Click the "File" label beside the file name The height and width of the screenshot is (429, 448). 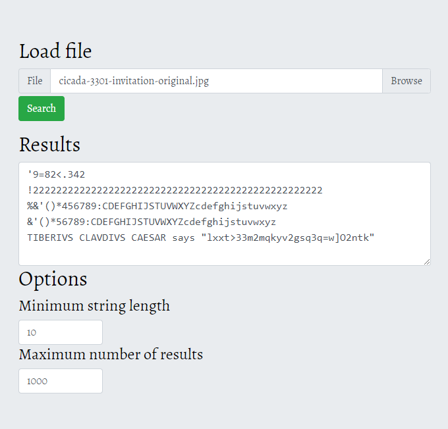point(35,81)
